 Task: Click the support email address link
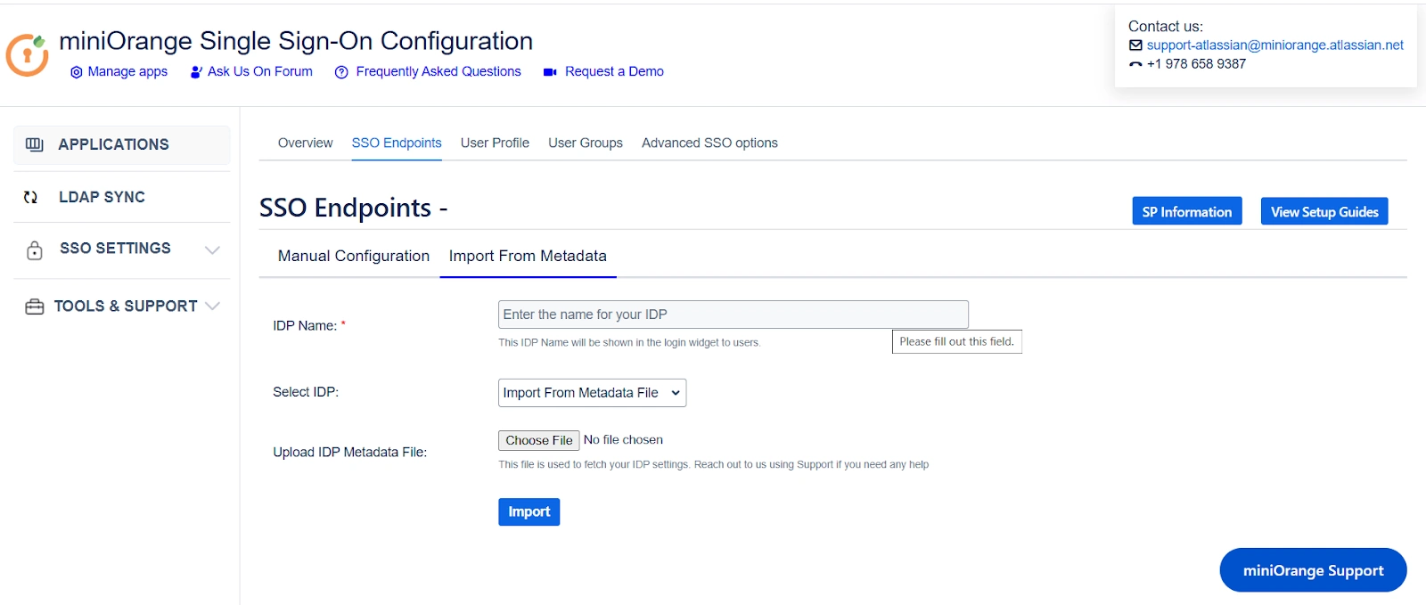(1274, 45)
